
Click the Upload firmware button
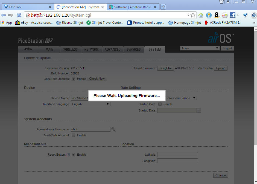tap(220, 68)
